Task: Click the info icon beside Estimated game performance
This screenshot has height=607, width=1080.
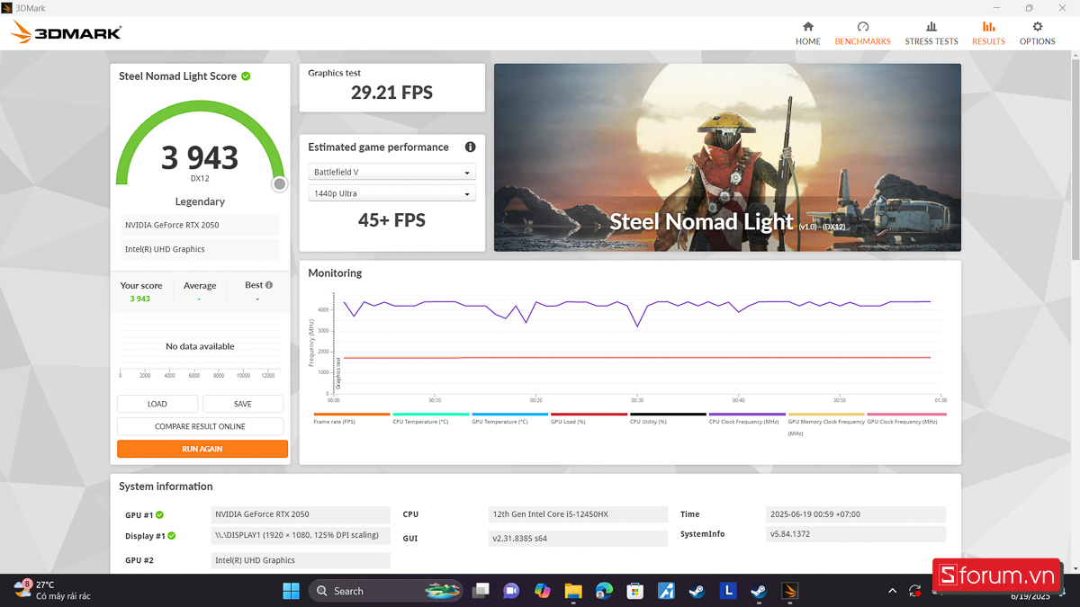Action: 470,147
